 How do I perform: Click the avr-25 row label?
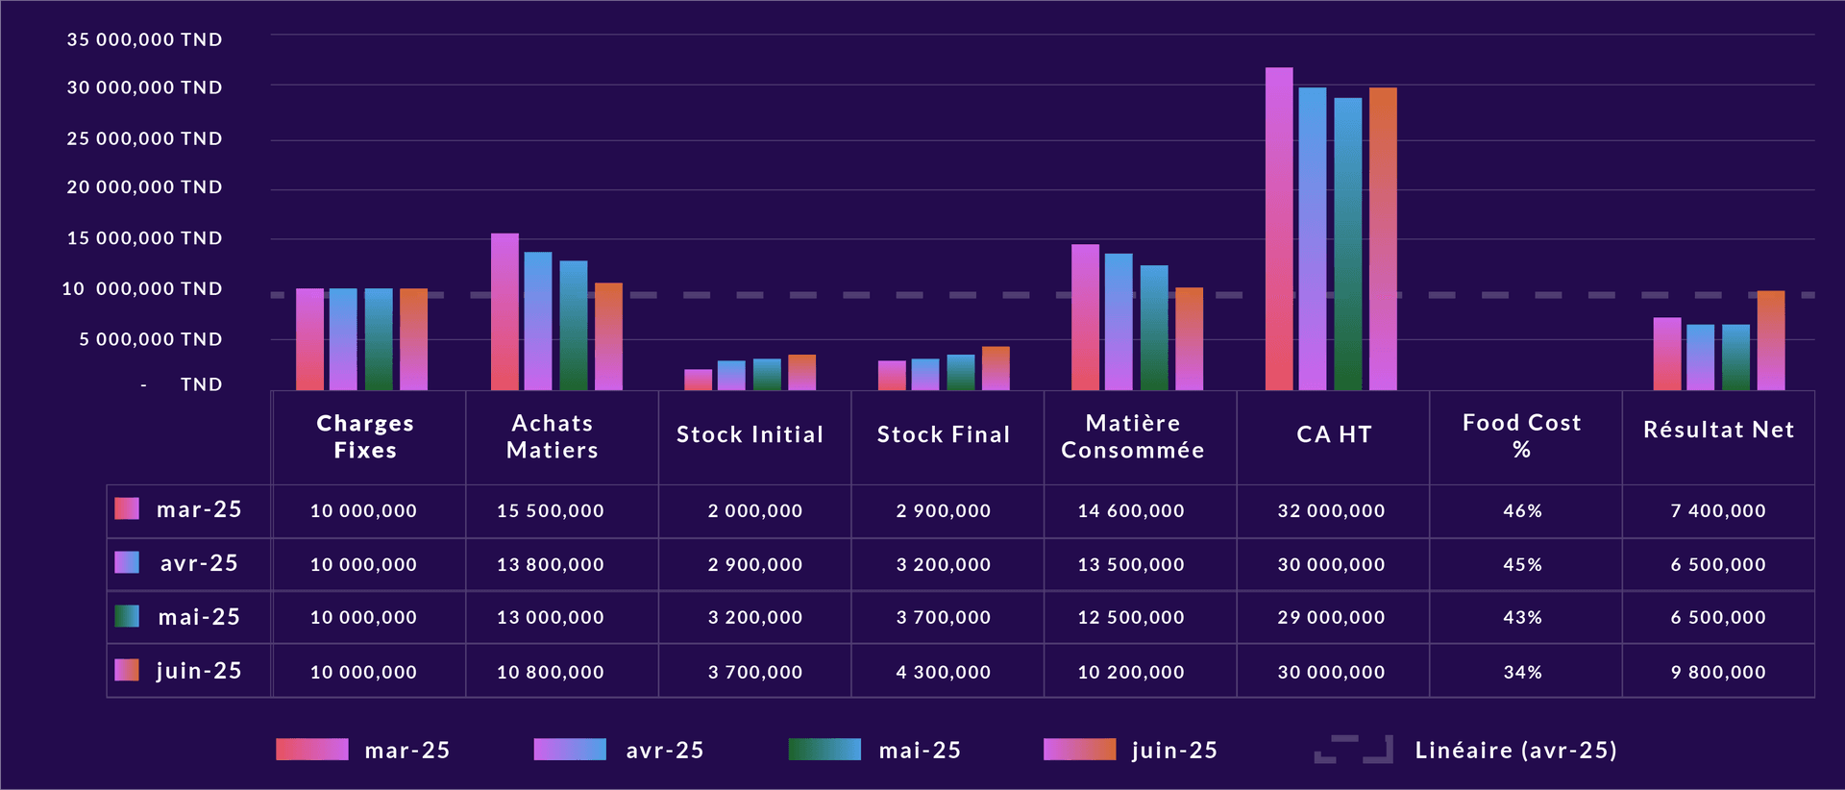(199, 563)
